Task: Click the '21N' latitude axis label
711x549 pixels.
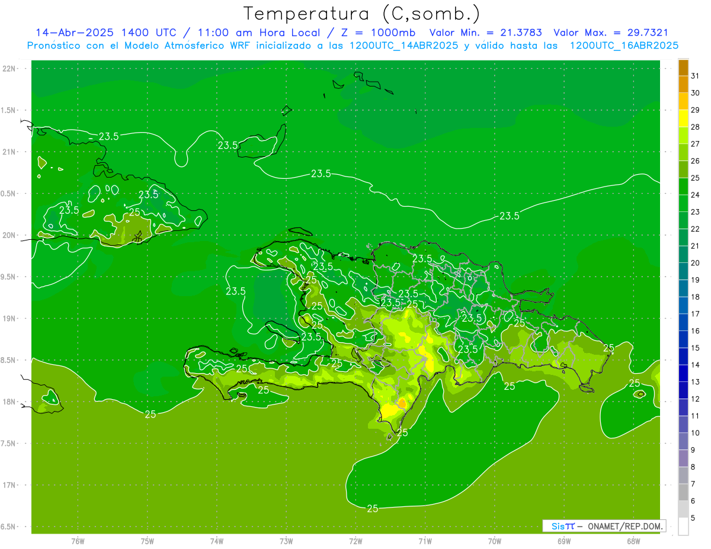Action: 9,152
